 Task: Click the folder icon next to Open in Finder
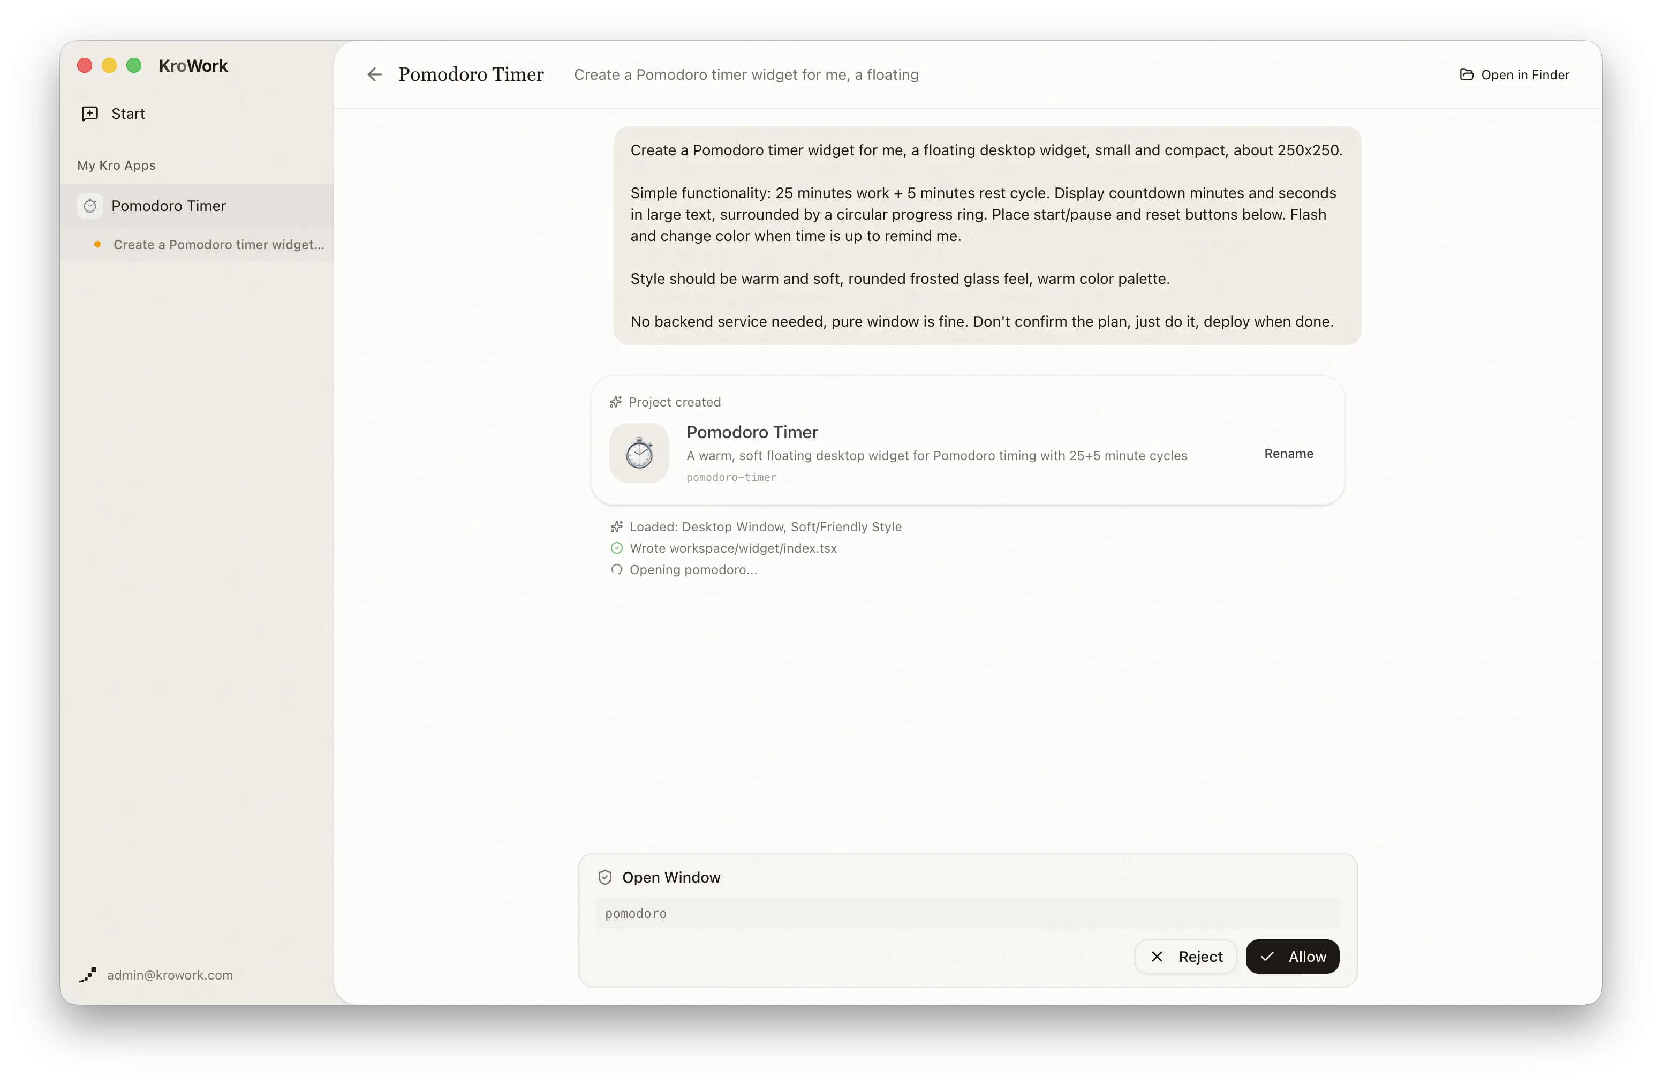[x=1467, y=75]
